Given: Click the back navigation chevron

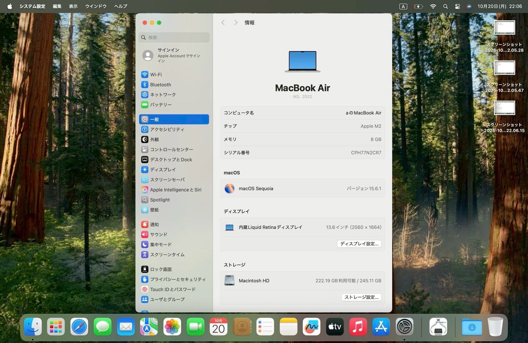Looking at the screenshot, I should [x=223, y=23].
